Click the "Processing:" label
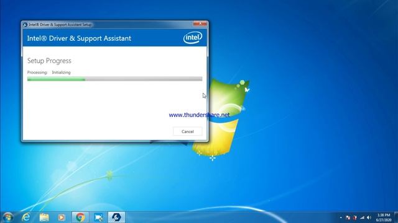 point(37,72)
